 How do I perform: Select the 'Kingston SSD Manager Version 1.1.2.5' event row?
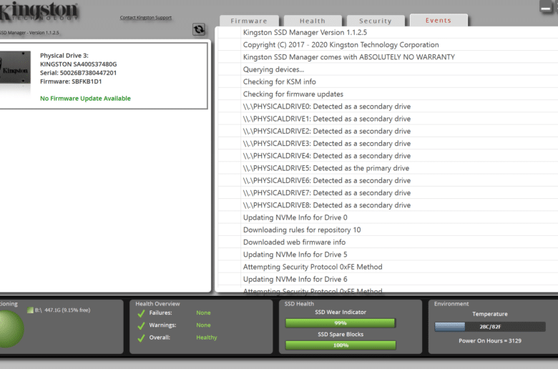coord(388,32)
